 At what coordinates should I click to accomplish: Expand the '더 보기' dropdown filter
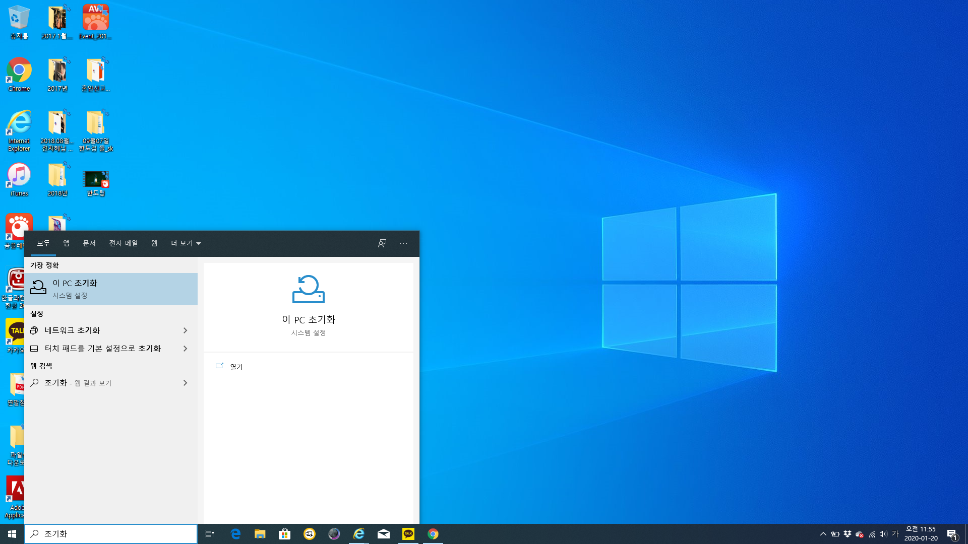(x=186, y=243)
